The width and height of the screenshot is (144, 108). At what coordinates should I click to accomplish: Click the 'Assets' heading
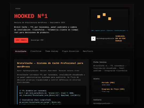(97, 79)
